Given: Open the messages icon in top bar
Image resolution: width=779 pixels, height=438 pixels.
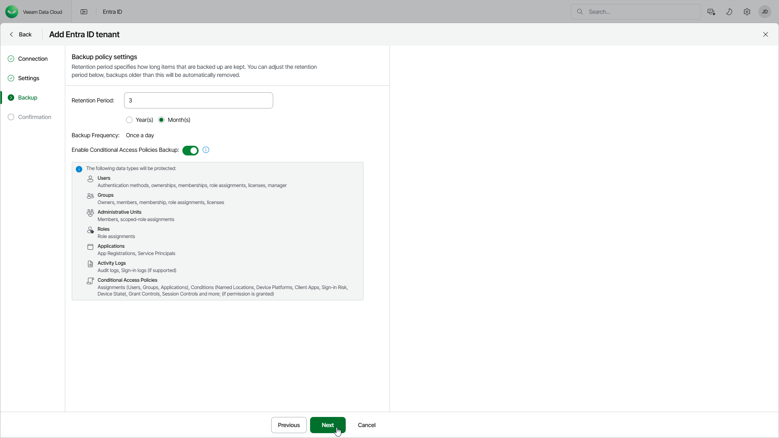Looking at the screenshot, I should tap(711, 12).
